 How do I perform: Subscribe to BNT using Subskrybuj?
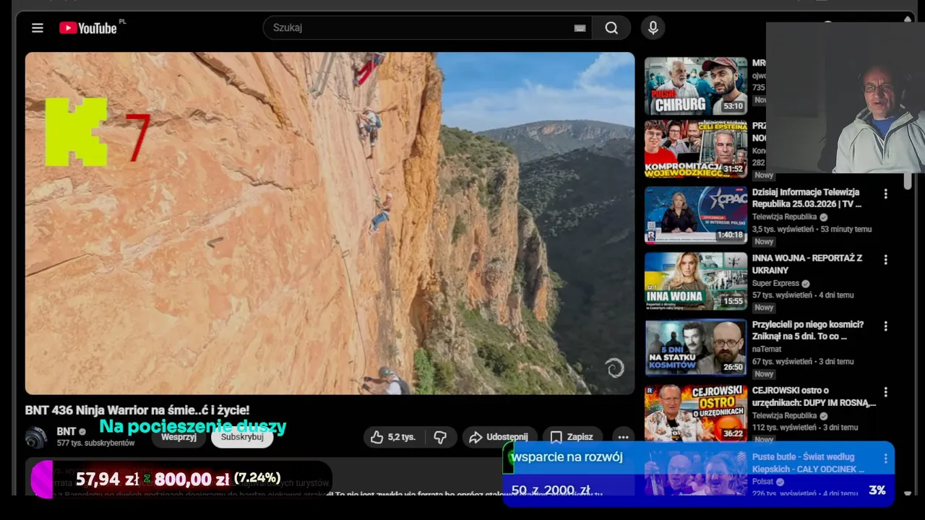242,437
